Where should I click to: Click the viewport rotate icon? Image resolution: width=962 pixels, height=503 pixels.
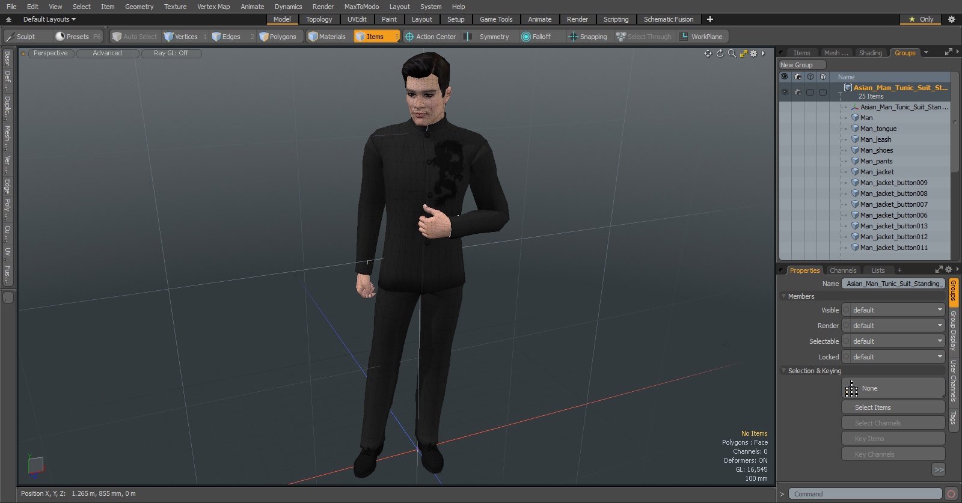[720, 53]
